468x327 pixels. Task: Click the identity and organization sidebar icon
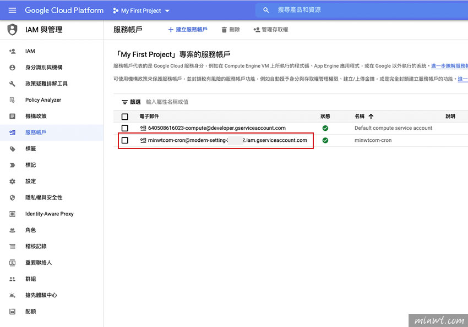[12, 68]
